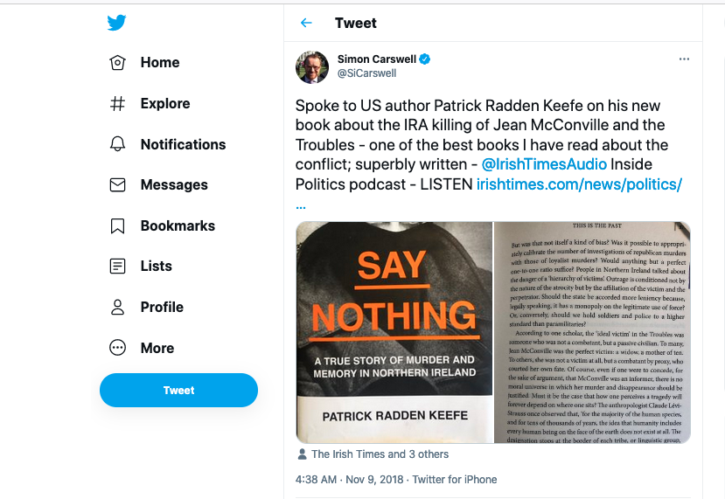Click the blue Tweet button
This screenshot has height=499, width=725.
[178, 391]
